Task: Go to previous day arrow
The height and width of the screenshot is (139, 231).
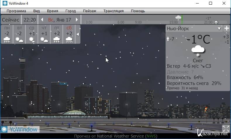Action: click(x=42, y=20)
